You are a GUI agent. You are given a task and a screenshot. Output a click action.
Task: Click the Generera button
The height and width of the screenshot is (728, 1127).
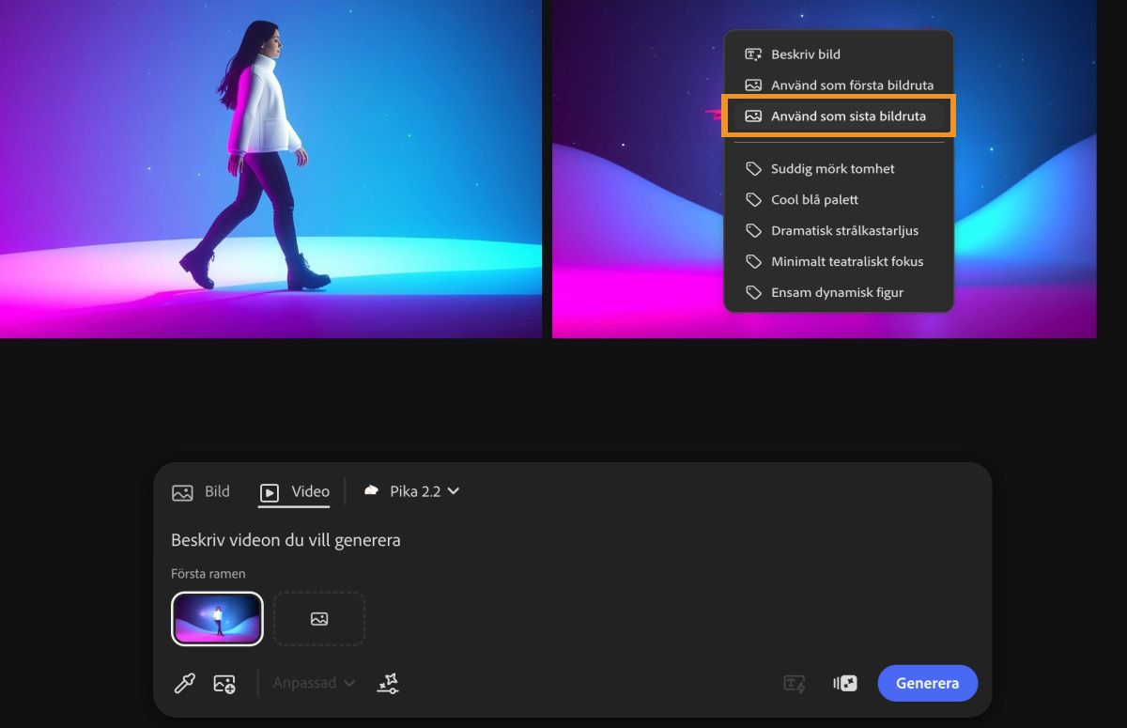click(x=928, y=684)
